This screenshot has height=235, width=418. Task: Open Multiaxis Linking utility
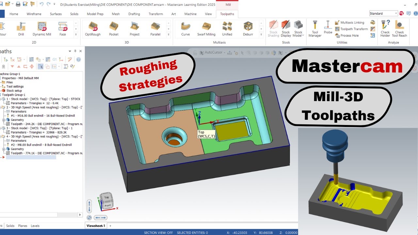click(349, 23)
